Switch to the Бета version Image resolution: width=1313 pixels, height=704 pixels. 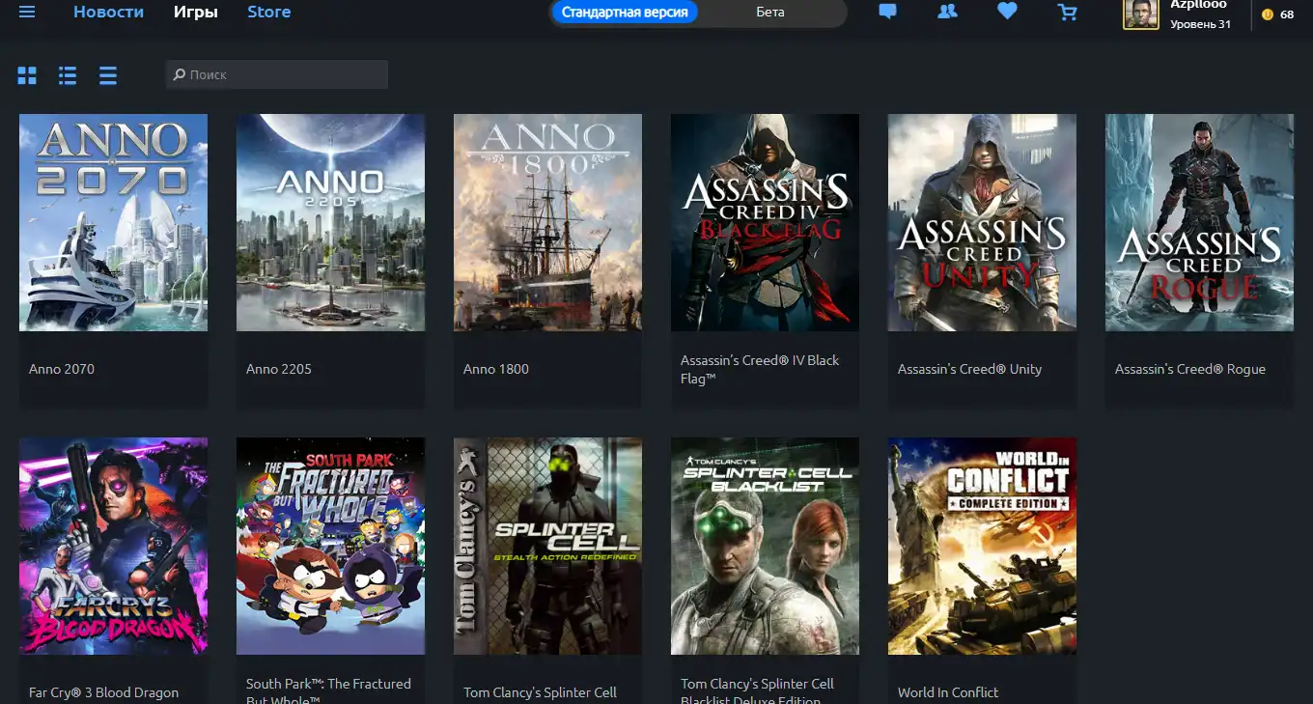[770, 13]
